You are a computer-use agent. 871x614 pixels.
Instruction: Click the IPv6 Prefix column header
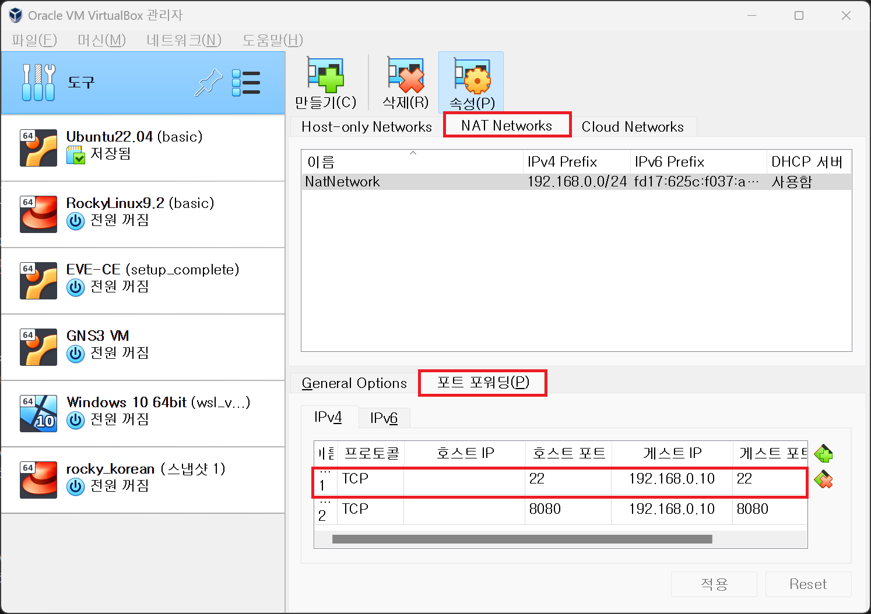[x=698, y=161]
